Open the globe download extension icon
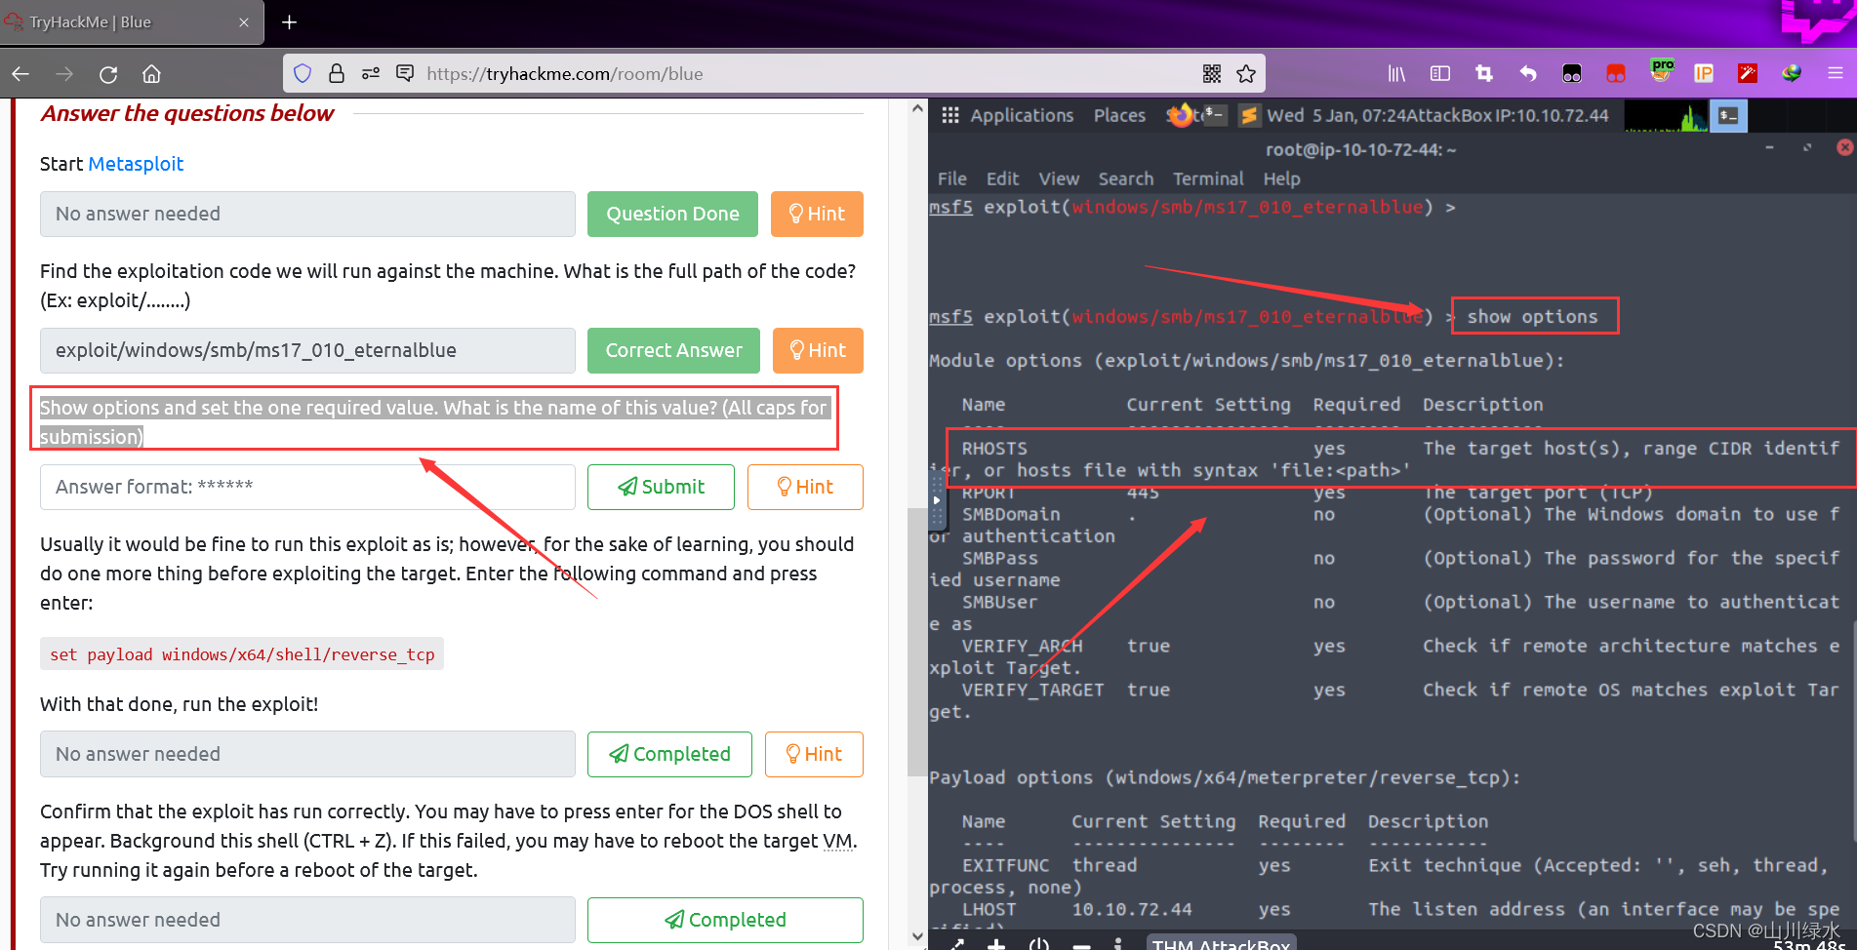Viewport: 1857px width, 950px height. click(1792, 73)
